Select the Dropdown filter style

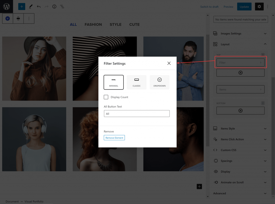point(160,82)
